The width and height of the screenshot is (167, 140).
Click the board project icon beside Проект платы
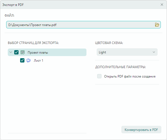click(x=23, y=52)
